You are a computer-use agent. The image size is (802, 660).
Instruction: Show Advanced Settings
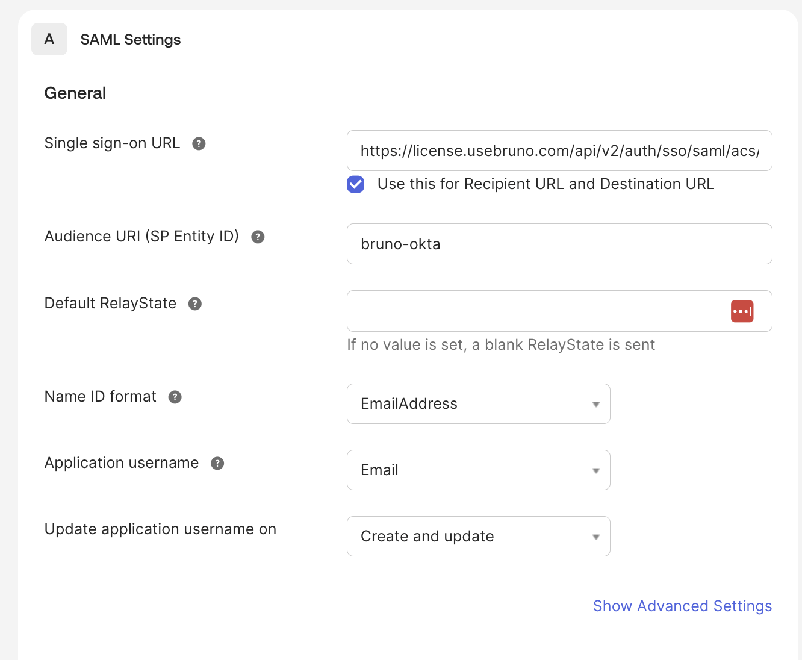(x=682, y=606)
